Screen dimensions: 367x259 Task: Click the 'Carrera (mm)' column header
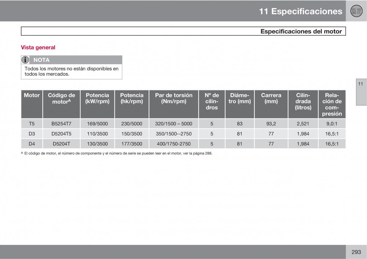tap(271, 104)
